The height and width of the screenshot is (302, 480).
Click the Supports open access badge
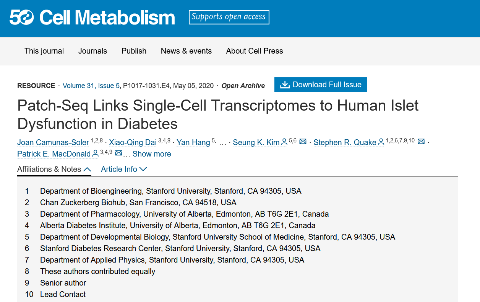point(229,17)
